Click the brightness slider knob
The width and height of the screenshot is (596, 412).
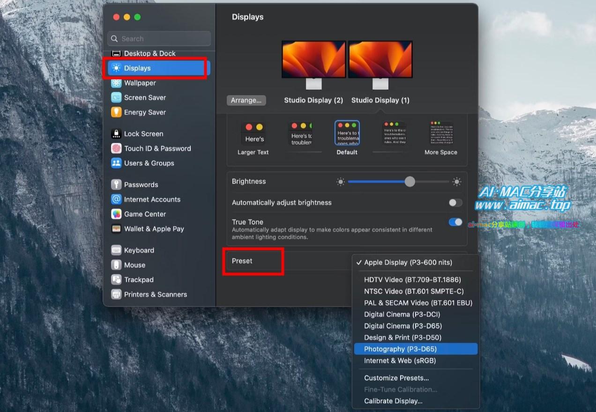[x=410, y=182]
